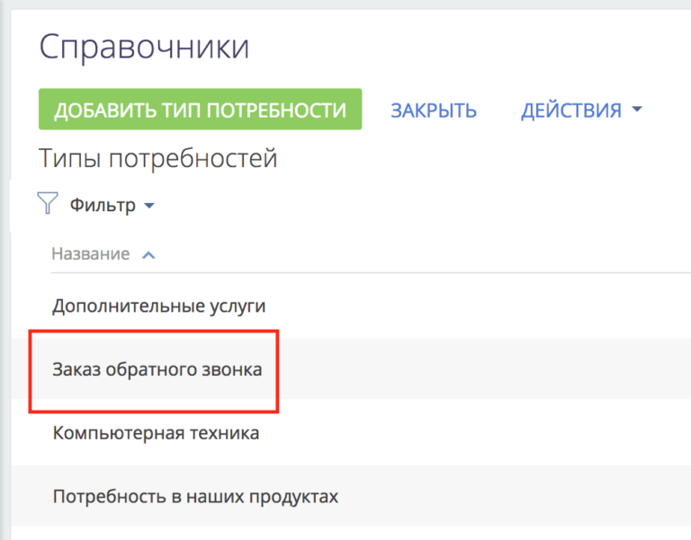Click the small triangle next to ДЕЙСТВИЯ
This screenshot has height=540, width=691.
pos(637,108)
